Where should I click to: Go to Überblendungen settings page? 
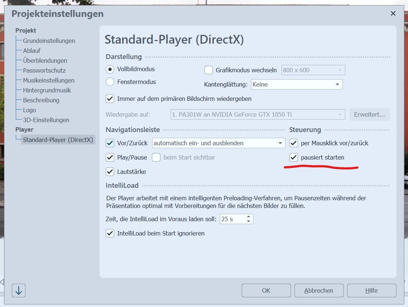45,61
